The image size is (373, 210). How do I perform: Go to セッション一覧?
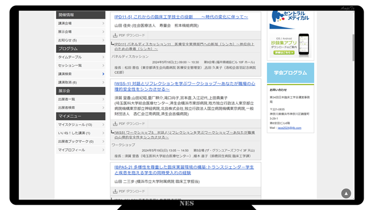(x=80, y=65)
